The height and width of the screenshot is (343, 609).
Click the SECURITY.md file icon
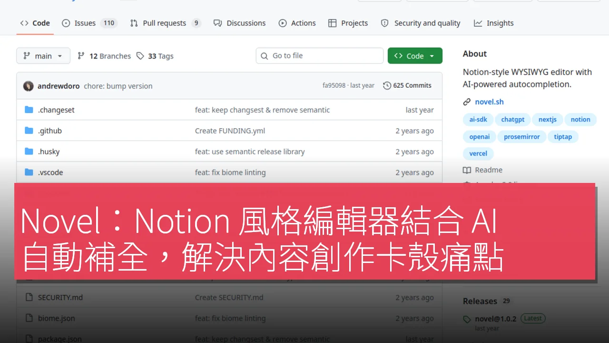click(29, 297)
